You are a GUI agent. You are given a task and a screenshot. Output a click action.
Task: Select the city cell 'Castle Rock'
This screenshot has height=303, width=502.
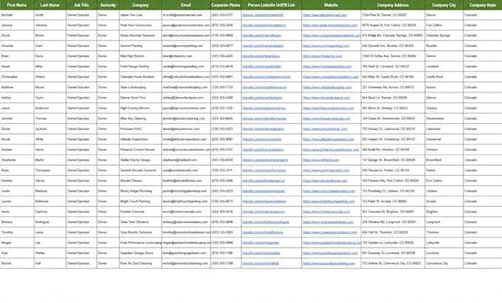coord(444,77)
